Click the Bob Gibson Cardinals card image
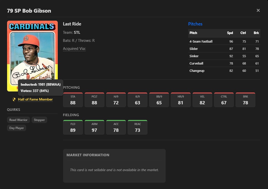 [32, 56]
